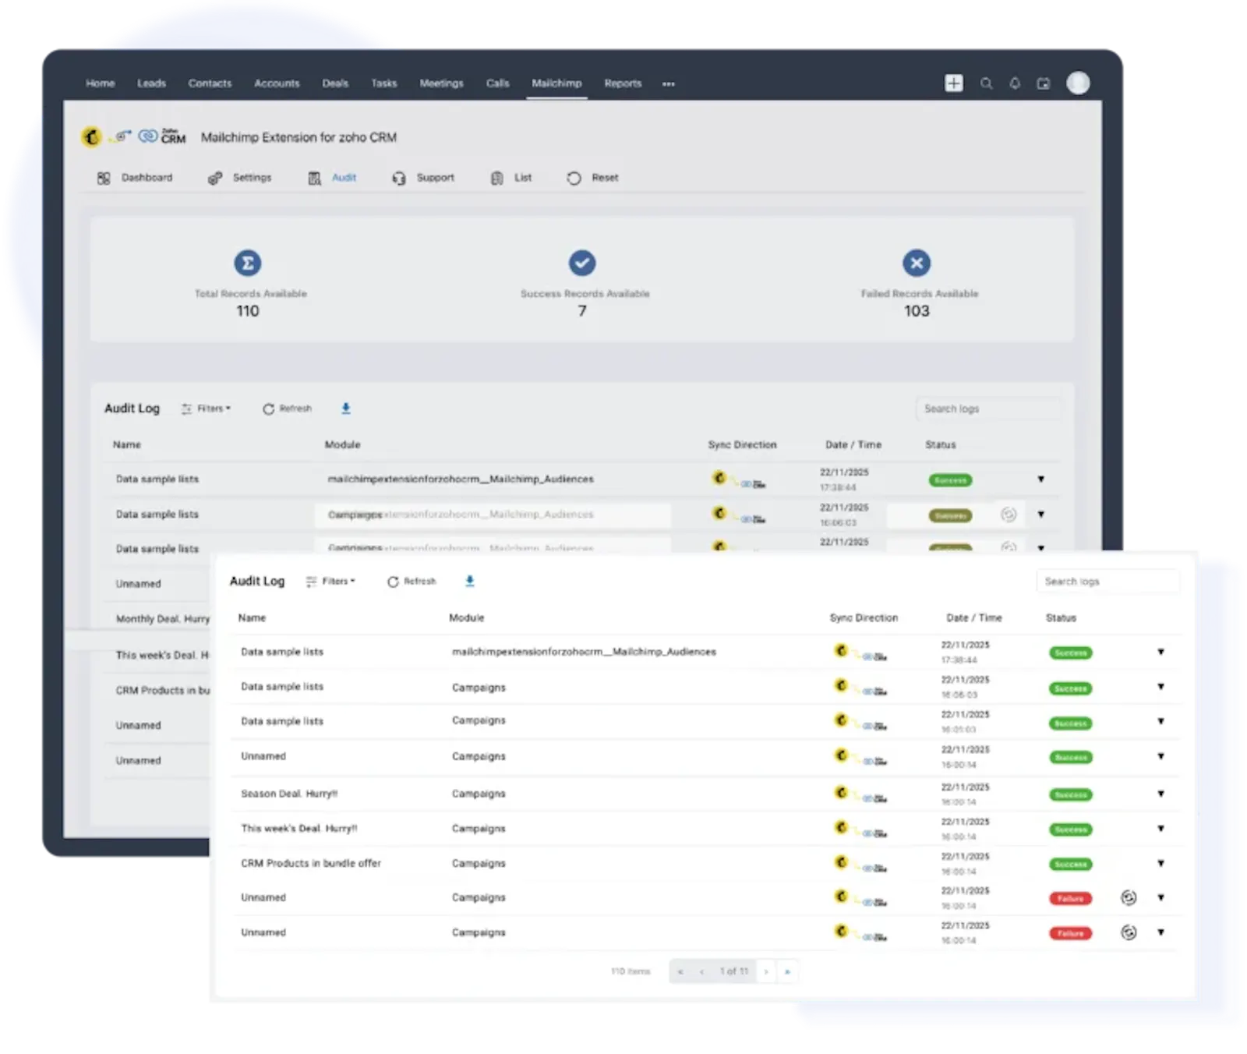Click the Total Records sigma icon
Viewport: 1247px width, 1054px height.
247,263
